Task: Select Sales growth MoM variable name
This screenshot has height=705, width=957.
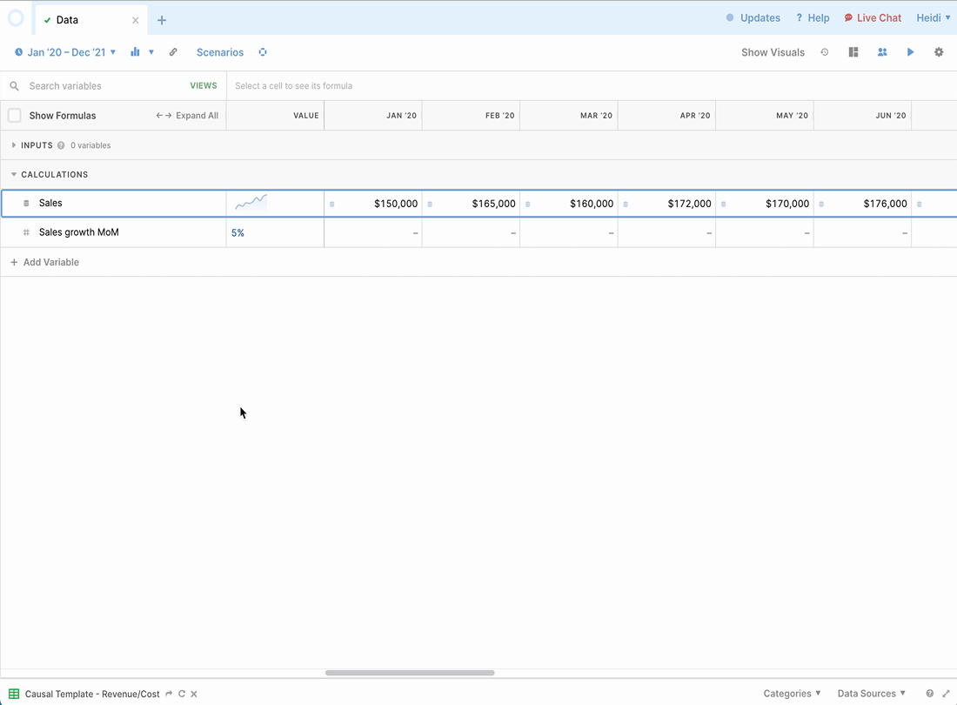Action: coord(78,232)
